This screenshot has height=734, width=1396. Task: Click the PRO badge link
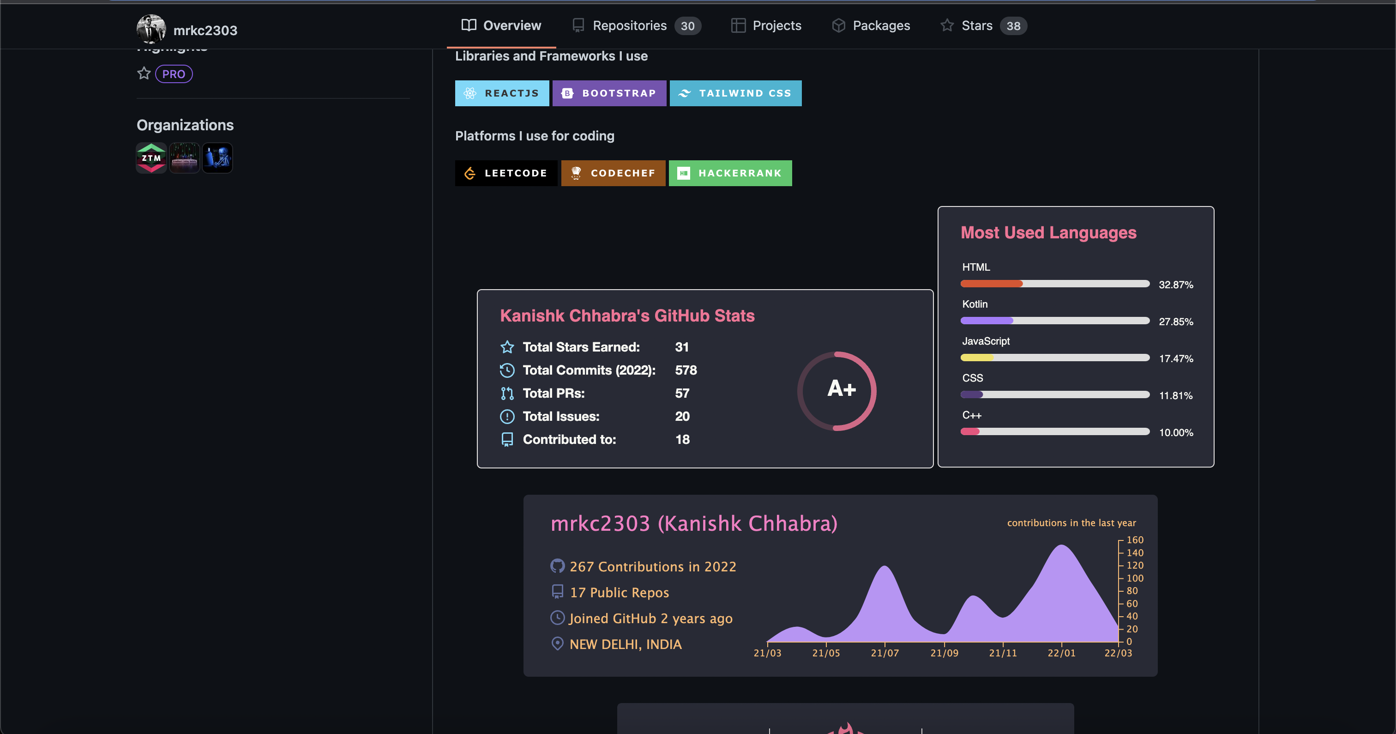tap(174, 74)
